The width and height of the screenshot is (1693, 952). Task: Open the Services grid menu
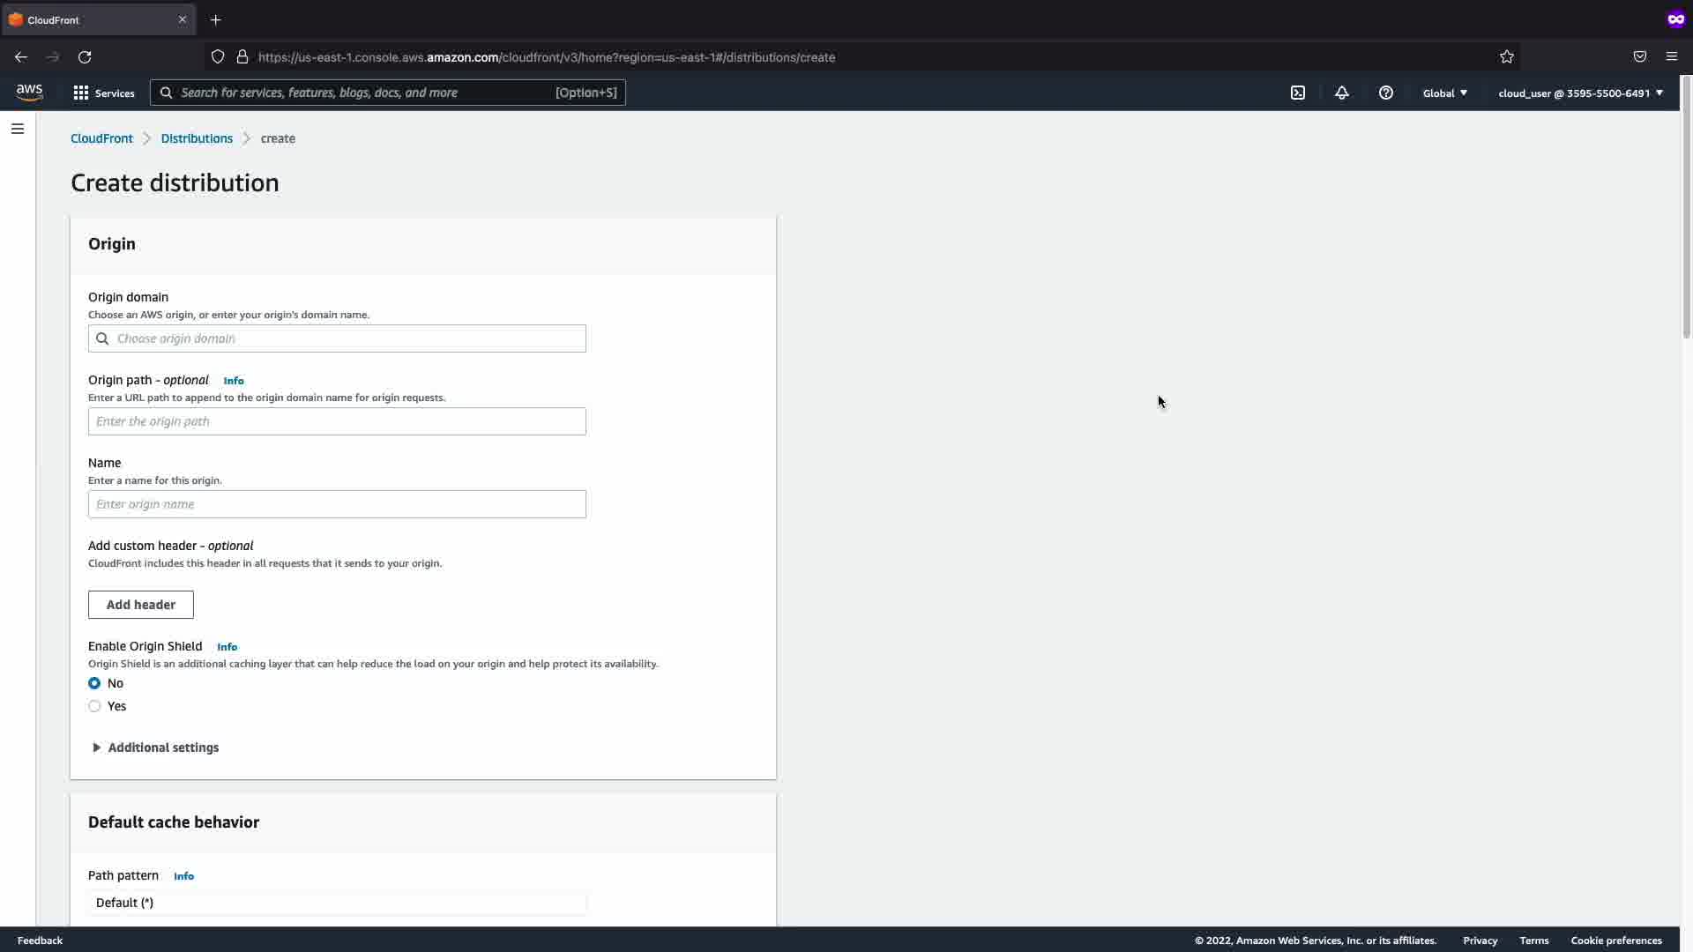click(x=103, y=93)
